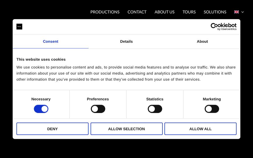The width and height of the screenshot is (253, 158).
Task: Open the About tab
Action: (x=202, y=41)
